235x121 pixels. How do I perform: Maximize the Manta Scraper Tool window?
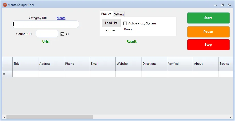click(x=222, y=5)
